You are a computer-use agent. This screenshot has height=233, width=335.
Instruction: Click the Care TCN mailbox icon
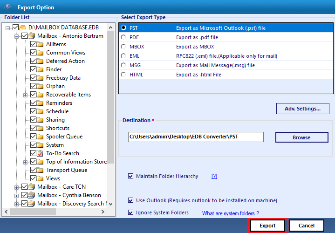point(32,187)
